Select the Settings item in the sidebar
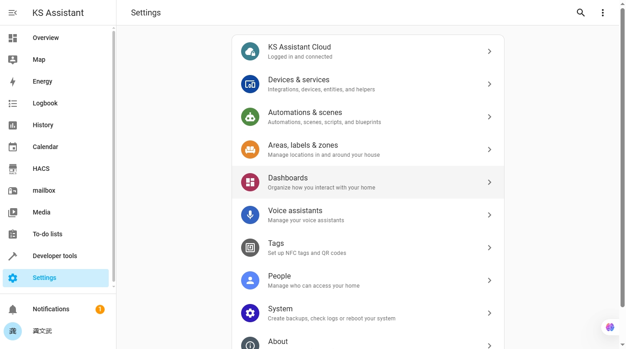626x349 pixels. coord(44,278)
